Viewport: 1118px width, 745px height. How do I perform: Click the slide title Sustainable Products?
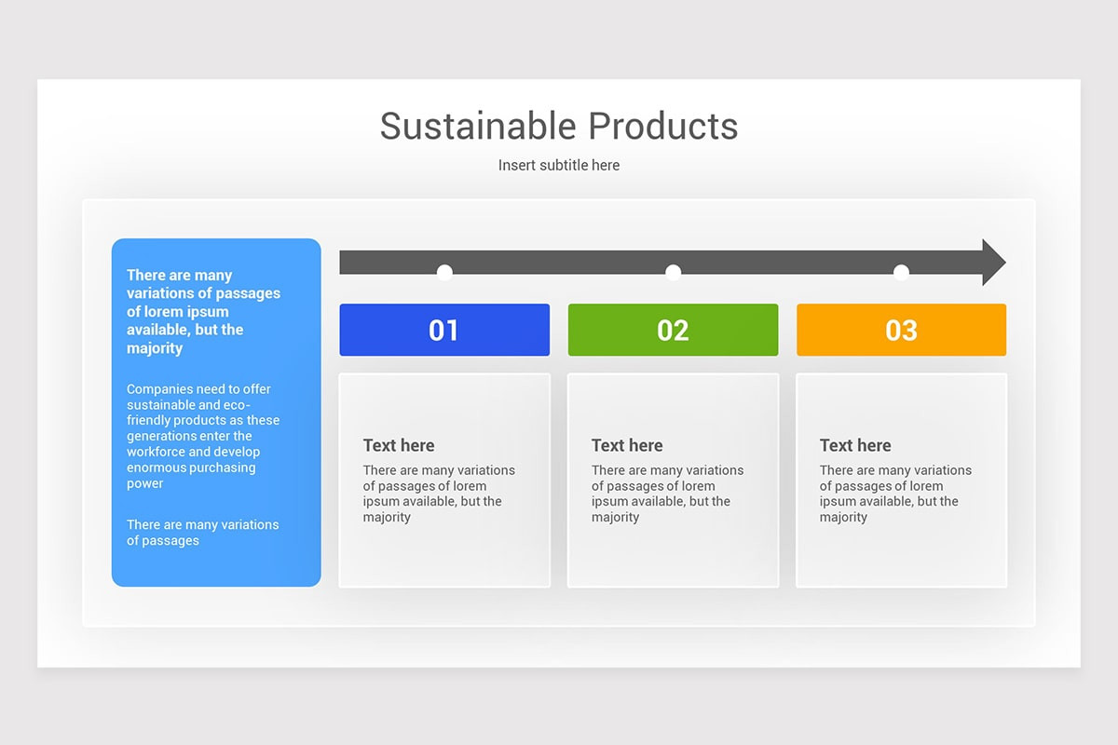click(558, 127)
